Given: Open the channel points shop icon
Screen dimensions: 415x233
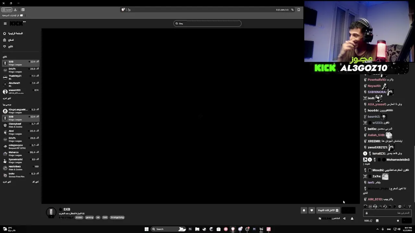Looking at the screenshot, I should [x=377, y=221].
